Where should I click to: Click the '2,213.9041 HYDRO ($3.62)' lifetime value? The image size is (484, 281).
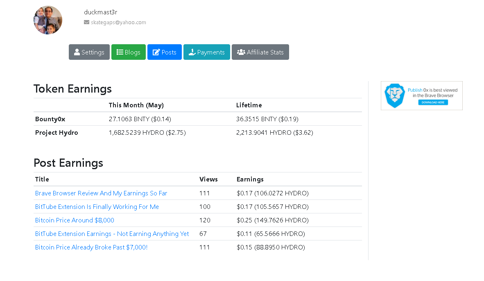coord(275,133)
